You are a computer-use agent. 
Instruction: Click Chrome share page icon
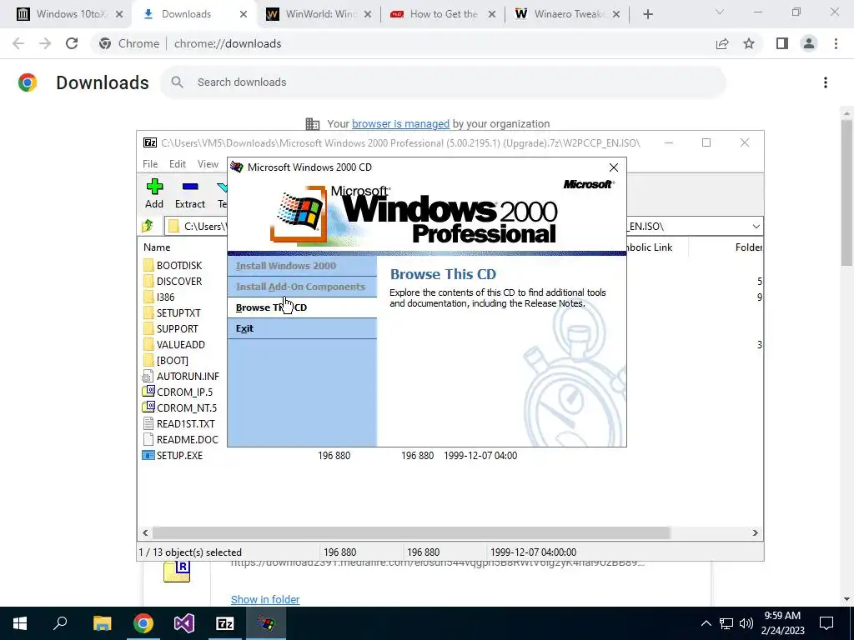point(722,43)
